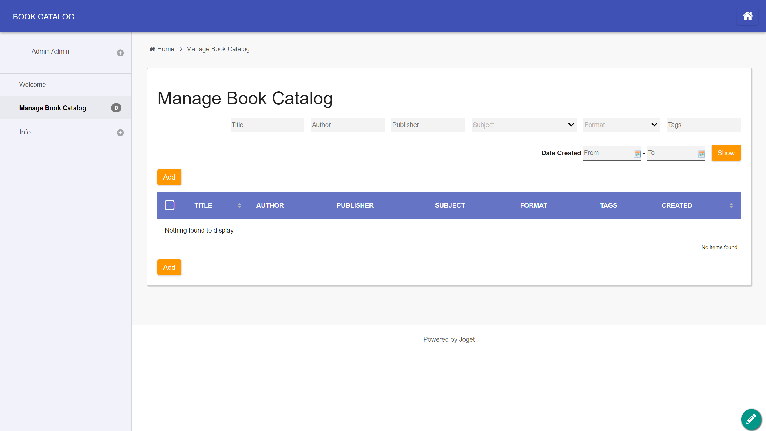
Task: Select Welcome in the sidebar menu
Action: tap(32, 85)
